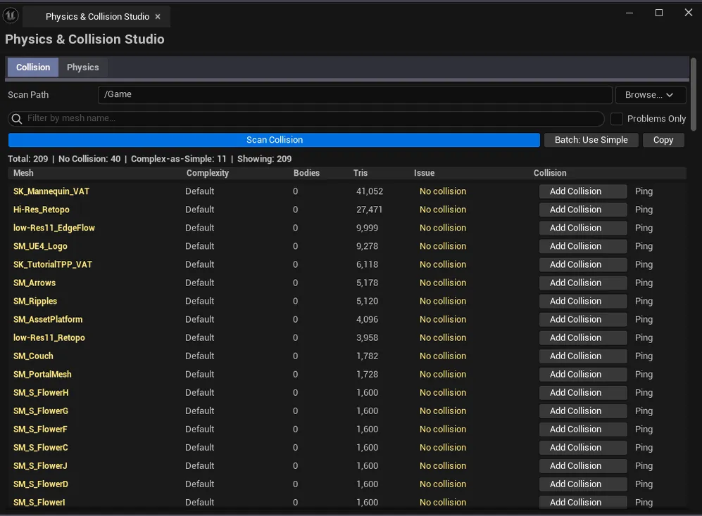Select the SM_Couch mesh name
This screenshot has width=702, height=516.
pos(33,356)
